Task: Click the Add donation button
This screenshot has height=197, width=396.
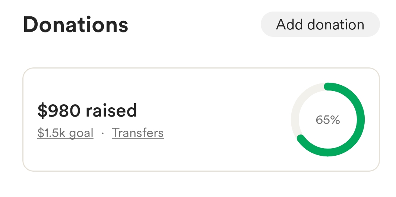Action: click(x=320, y=25)
